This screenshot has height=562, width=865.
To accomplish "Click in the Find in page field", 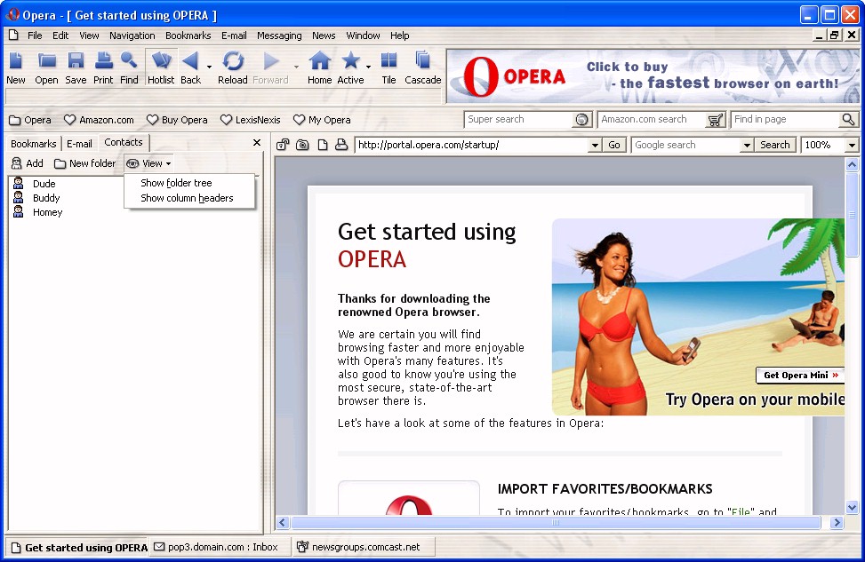I will 786,119.
